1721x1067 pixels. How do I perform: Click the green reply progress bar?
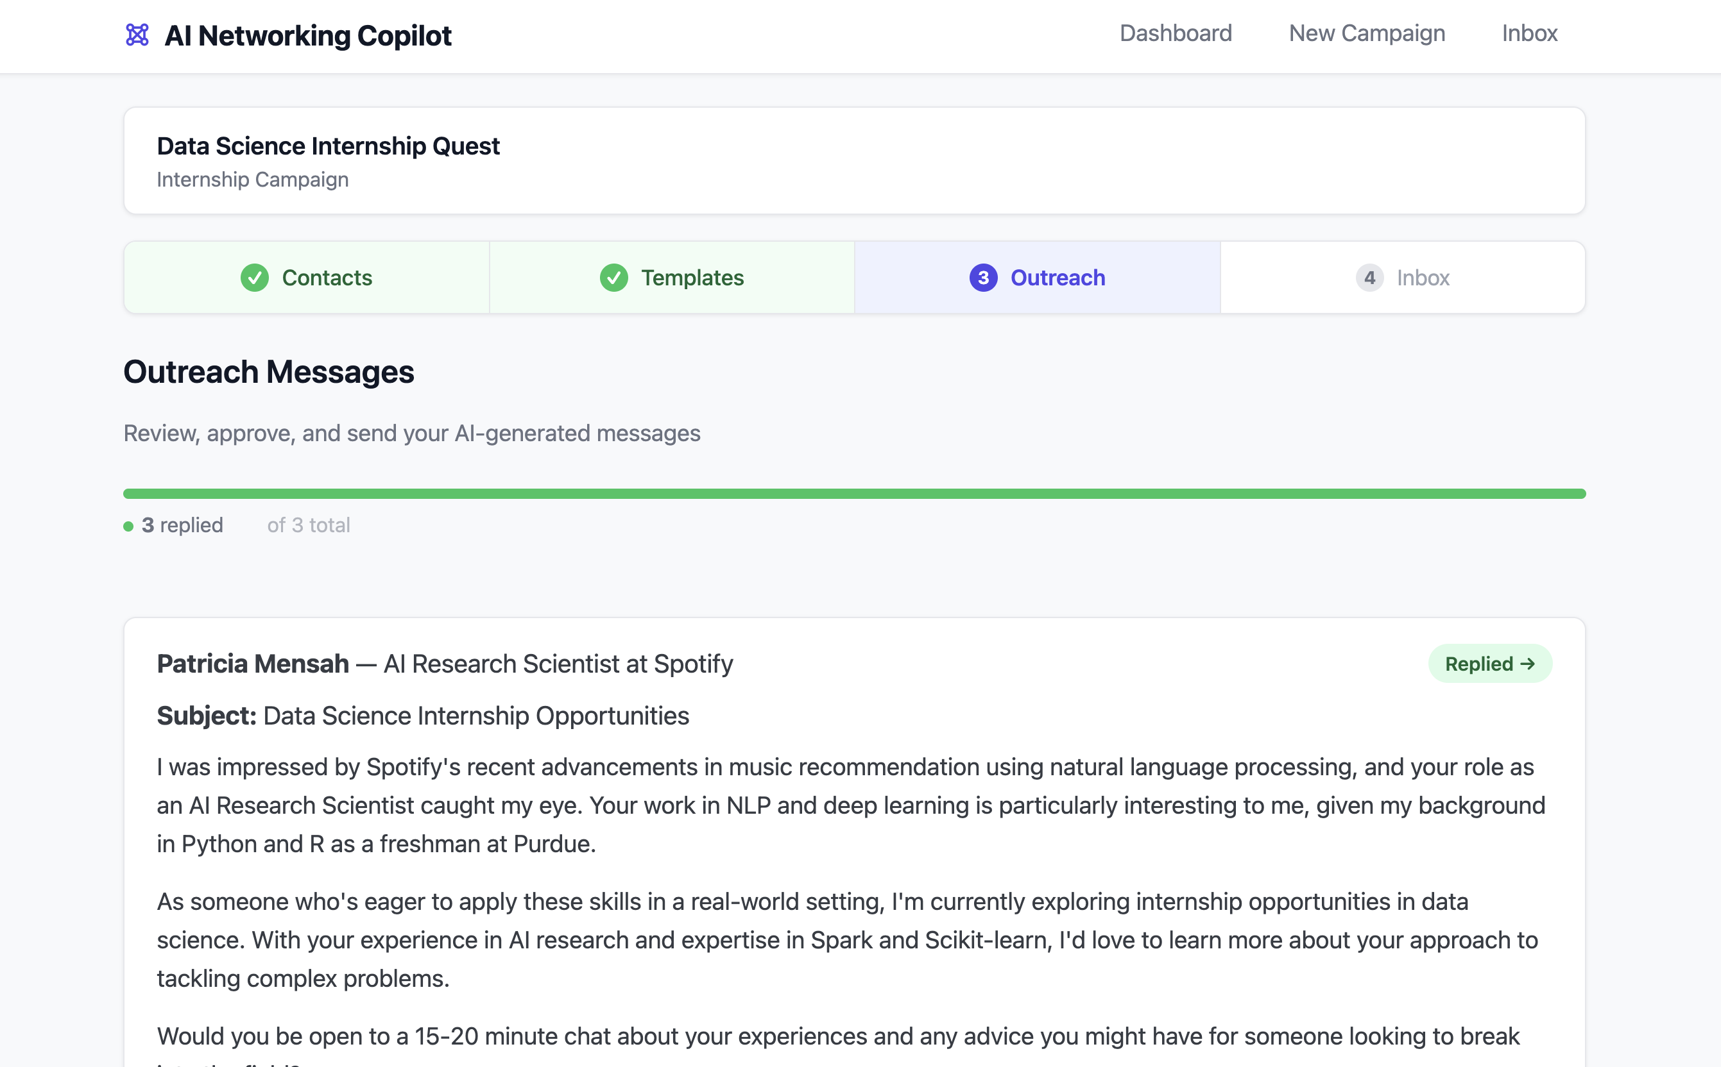pyautogui.click(x=854, y=494)
